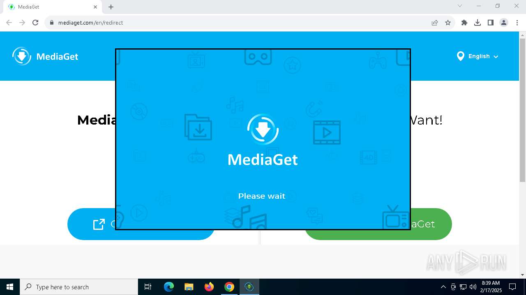The width and height of the screenshot is (526, 295).
Task: Show hidden system tray icons
Action: [443, 287]
